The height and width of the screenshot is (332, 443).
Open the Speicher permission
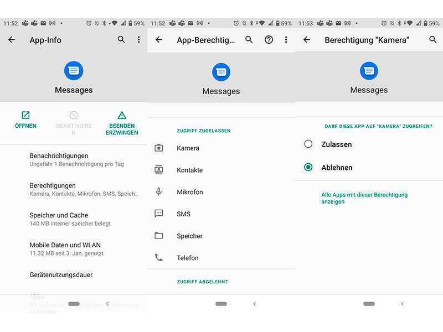coord(221,236)
